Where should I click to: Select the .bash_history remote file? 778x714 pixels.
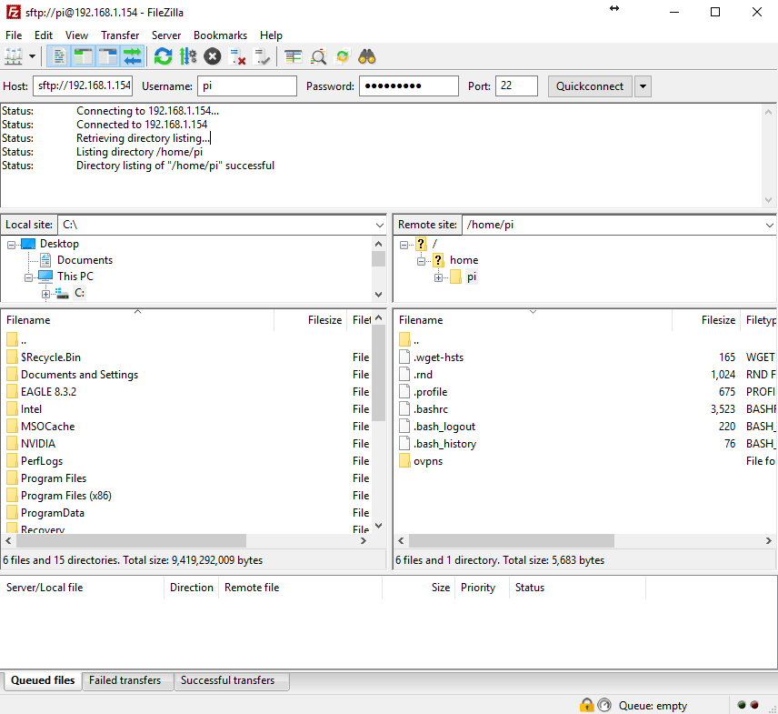(x=444, y=443)
